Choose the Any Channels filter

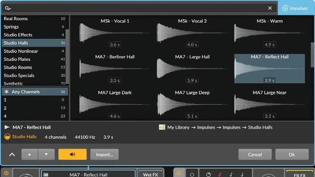pyautogui.click(x=35, y=92)
